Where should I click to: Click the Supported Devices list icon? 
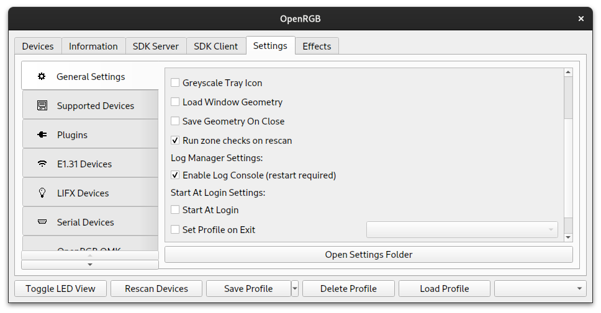click(42, 105)
